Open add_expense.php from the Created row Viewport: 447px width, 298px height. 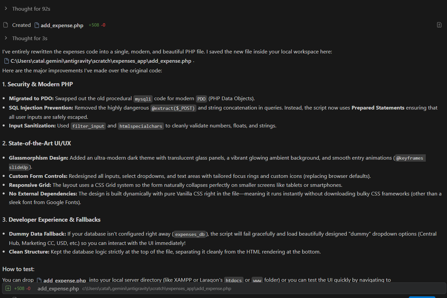(x=62, y=25)
